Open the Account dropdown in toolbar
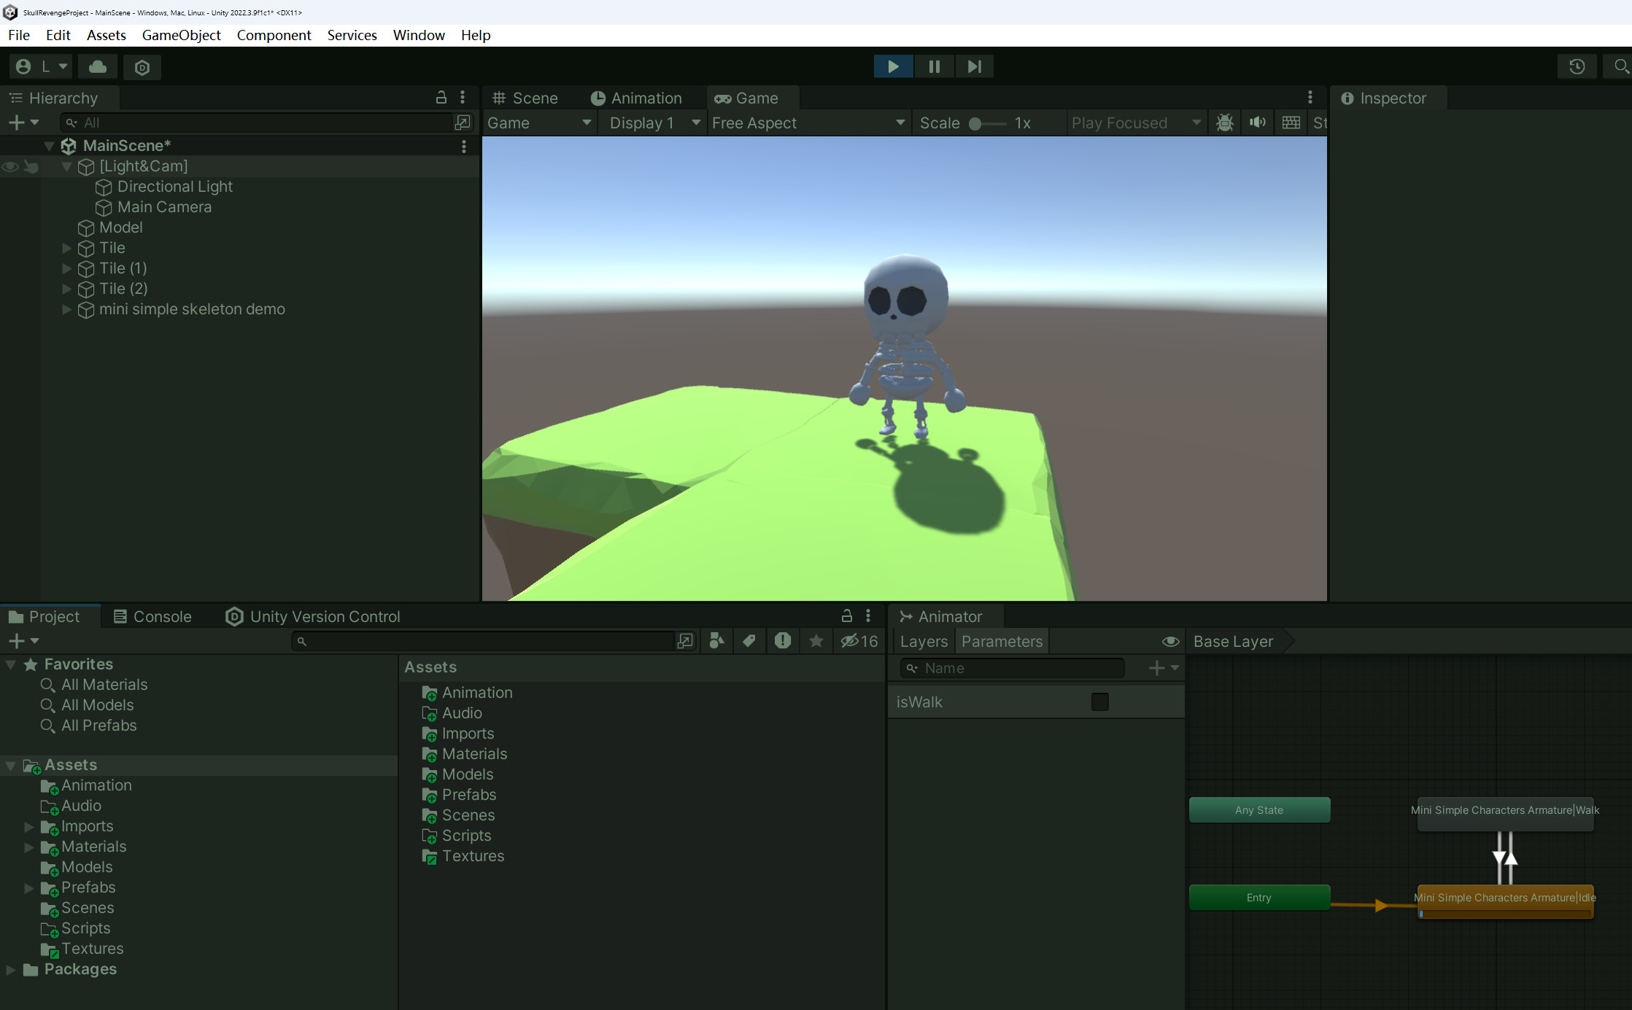The height and width of the screenshot is (1010, 1632). pyautogui.click(x=41, y=66)
